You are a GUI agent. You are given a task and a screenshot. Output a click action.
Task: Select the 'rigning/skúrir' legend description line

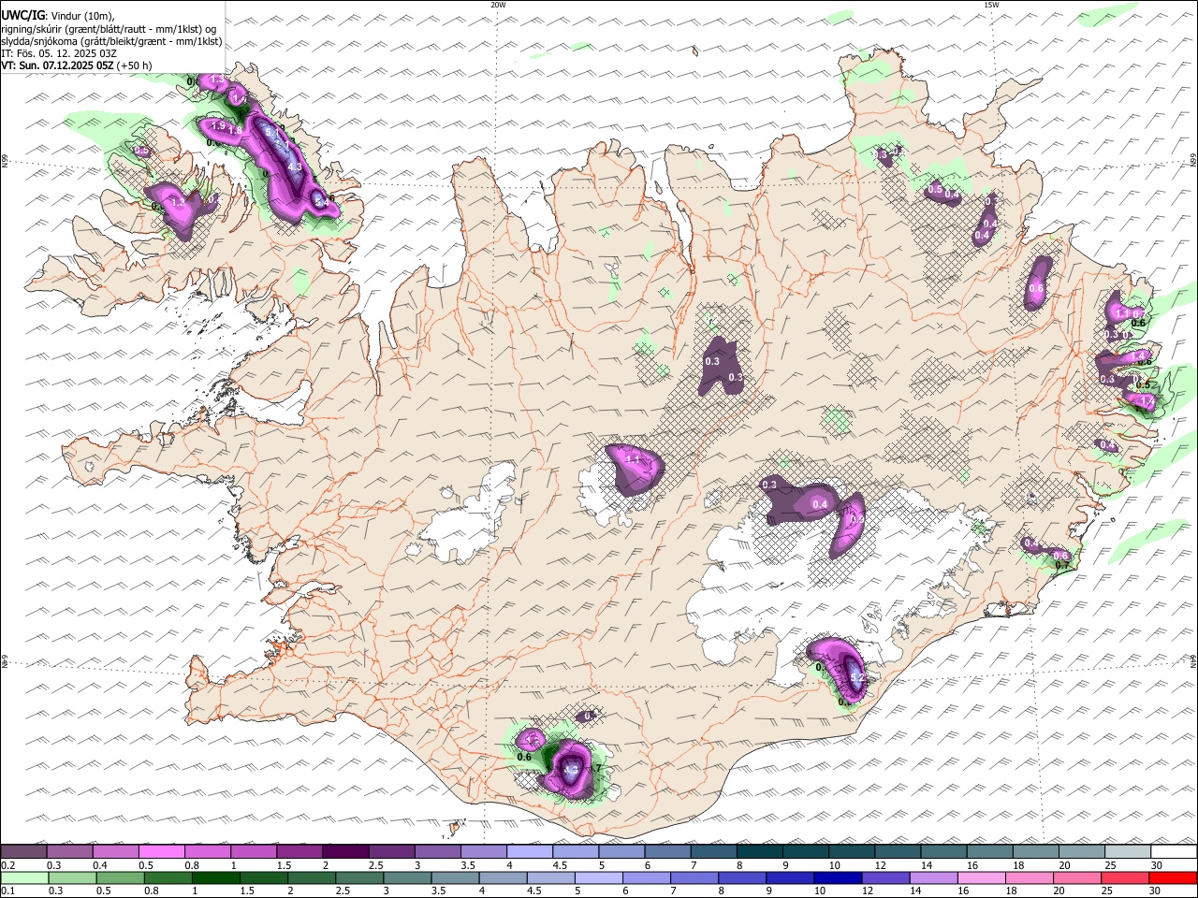tap(109, 29)
